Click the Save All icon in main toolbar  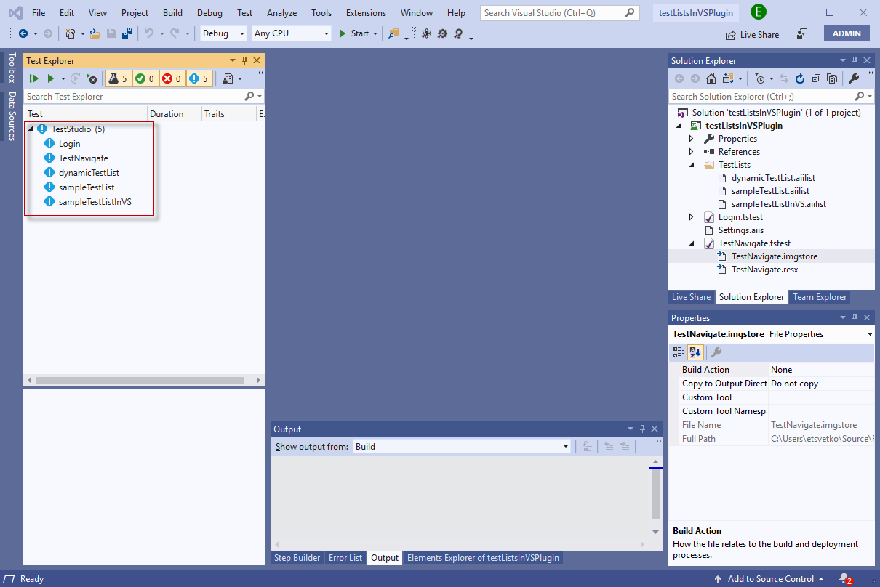127,33
